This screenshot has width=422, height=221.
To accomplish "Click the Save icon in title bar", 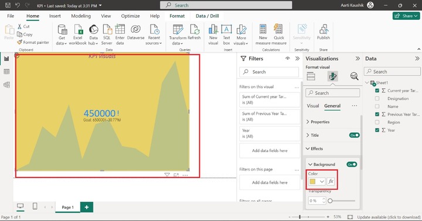I will coord(8,5).
